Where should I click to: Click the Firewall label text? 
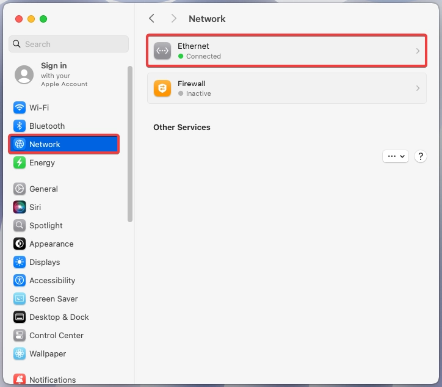coord(192,84)
